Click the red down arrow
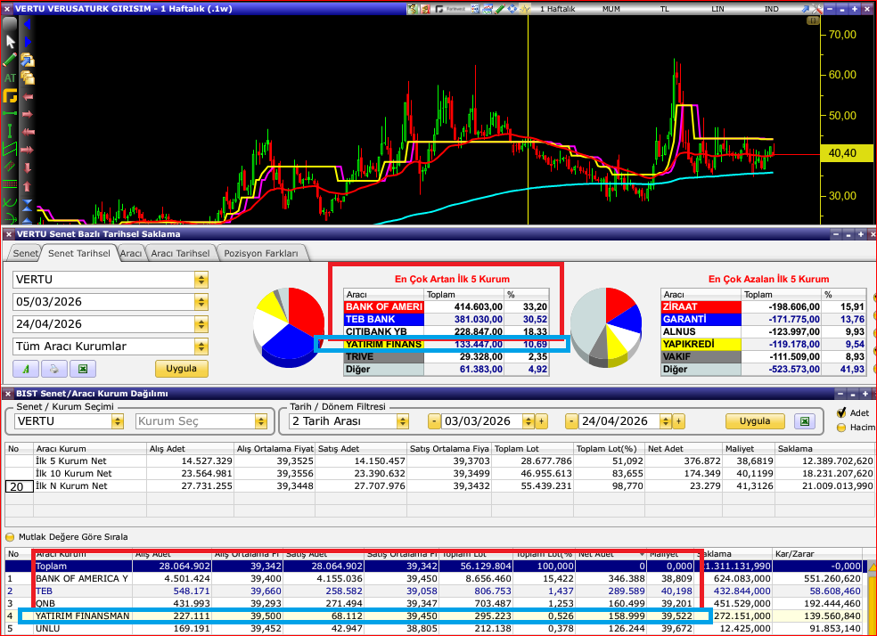The width and height of the screenshot is (877, 636). click(x=28, y=167)
